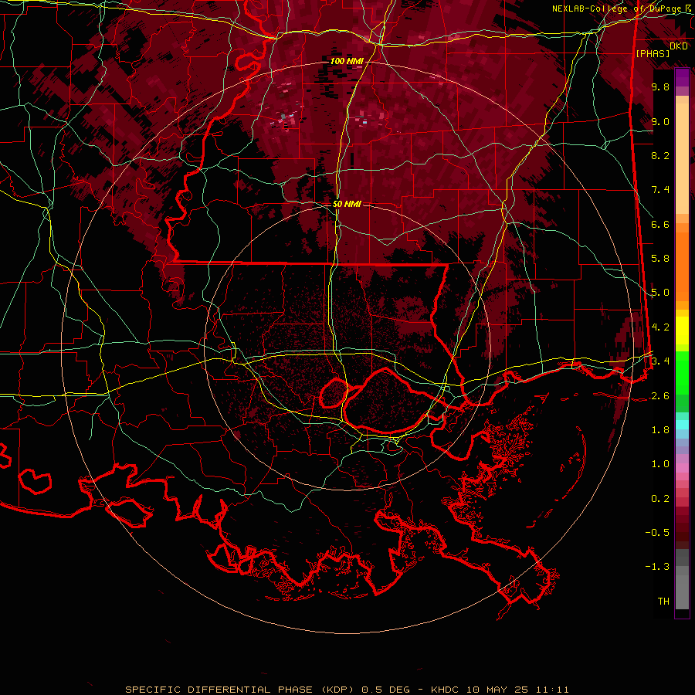
Task: Click the 3.4 legend value
Action: [660, 361]
